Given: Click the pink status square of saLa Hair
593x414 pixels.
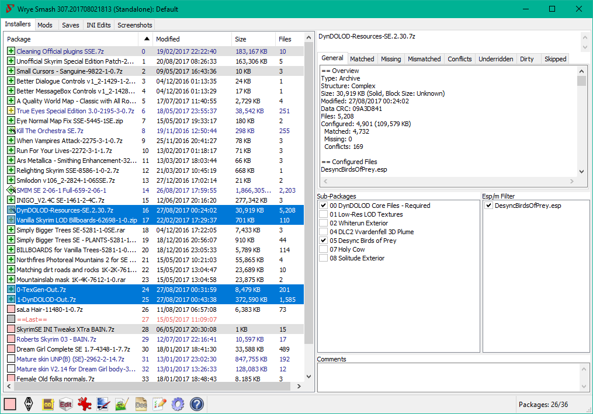Looking at the screenshot, I should click(x=11, y=309).
